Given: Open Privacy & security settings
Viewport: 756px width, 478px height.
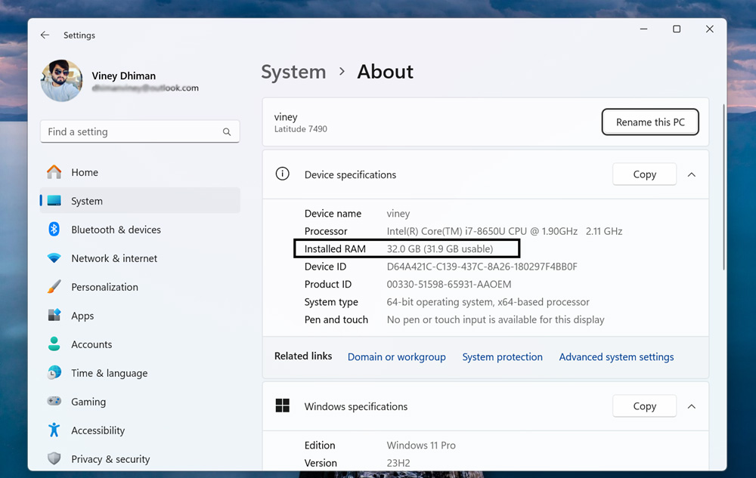Looking at the screenshot, I should coord(140,459).
